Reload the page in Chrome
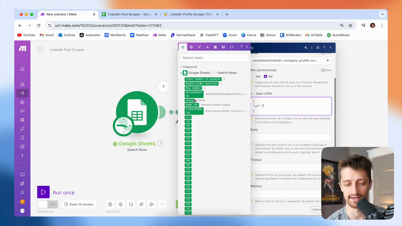 [39, 25]
